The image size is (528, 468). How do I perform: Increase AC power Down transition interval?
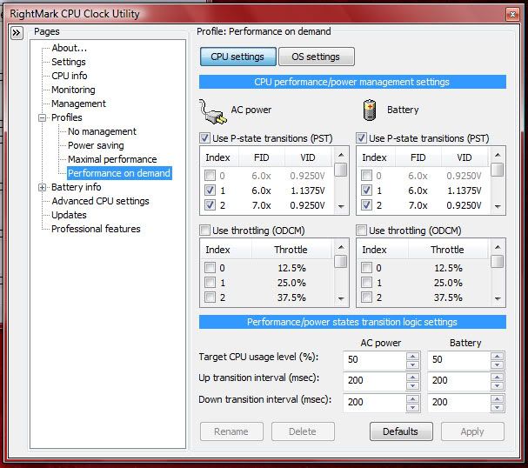pos(412,398)
